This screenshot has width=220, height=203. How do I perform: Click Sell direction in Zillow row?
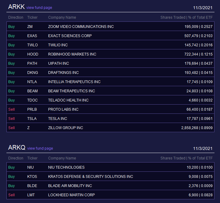[11, 128]
